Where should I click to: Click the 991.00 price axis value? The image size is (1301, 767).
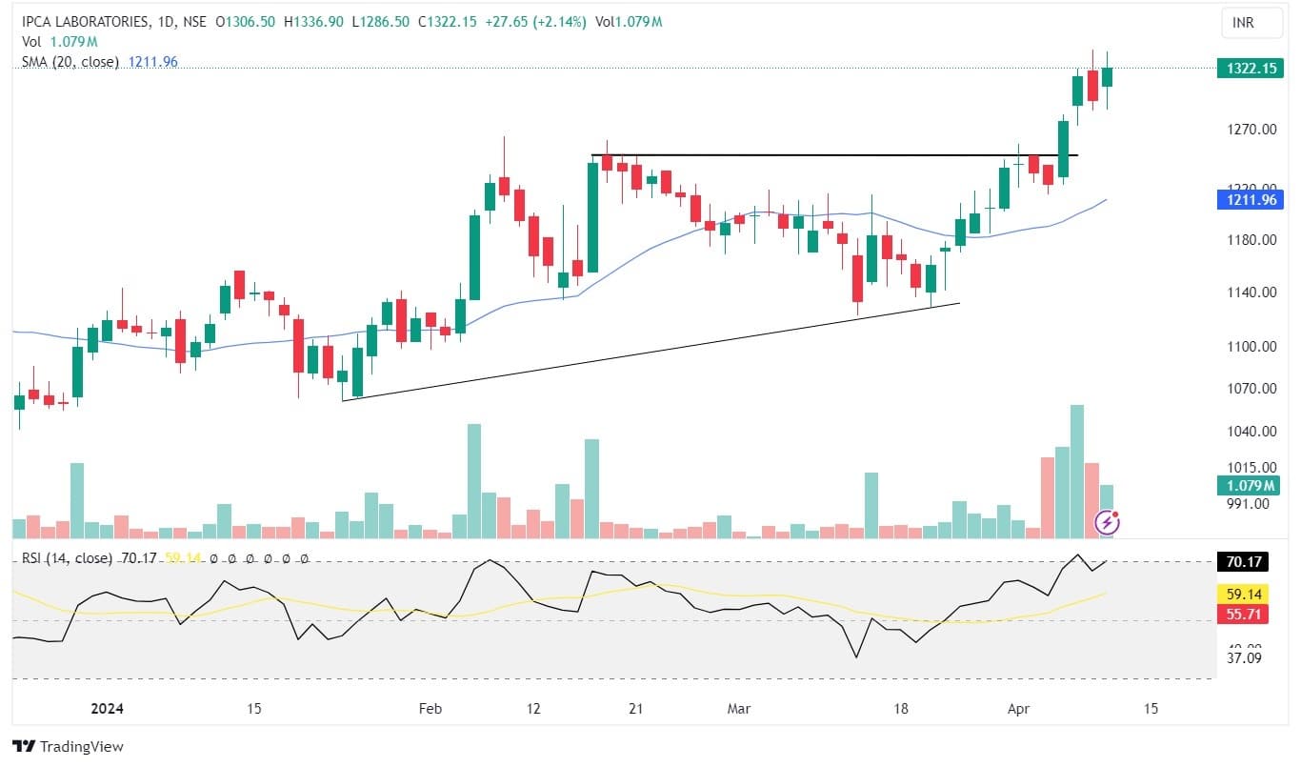point(1250,505)
